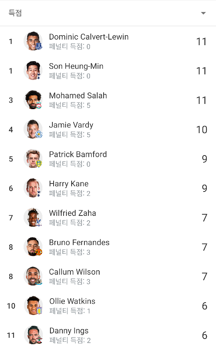
Task: Click Ollie Watkins' player photo
Action: click(x=33, y=305)
